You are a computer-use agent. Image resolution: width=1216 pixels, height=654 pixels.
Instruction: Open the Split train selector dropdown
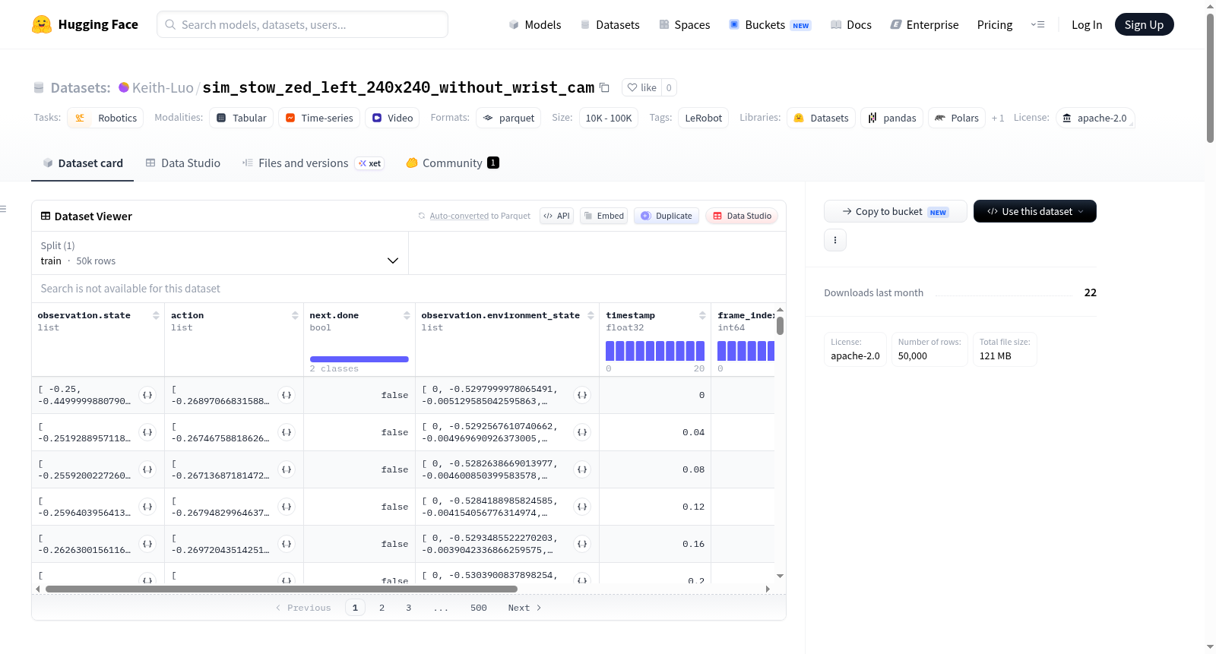coord(220,253)
